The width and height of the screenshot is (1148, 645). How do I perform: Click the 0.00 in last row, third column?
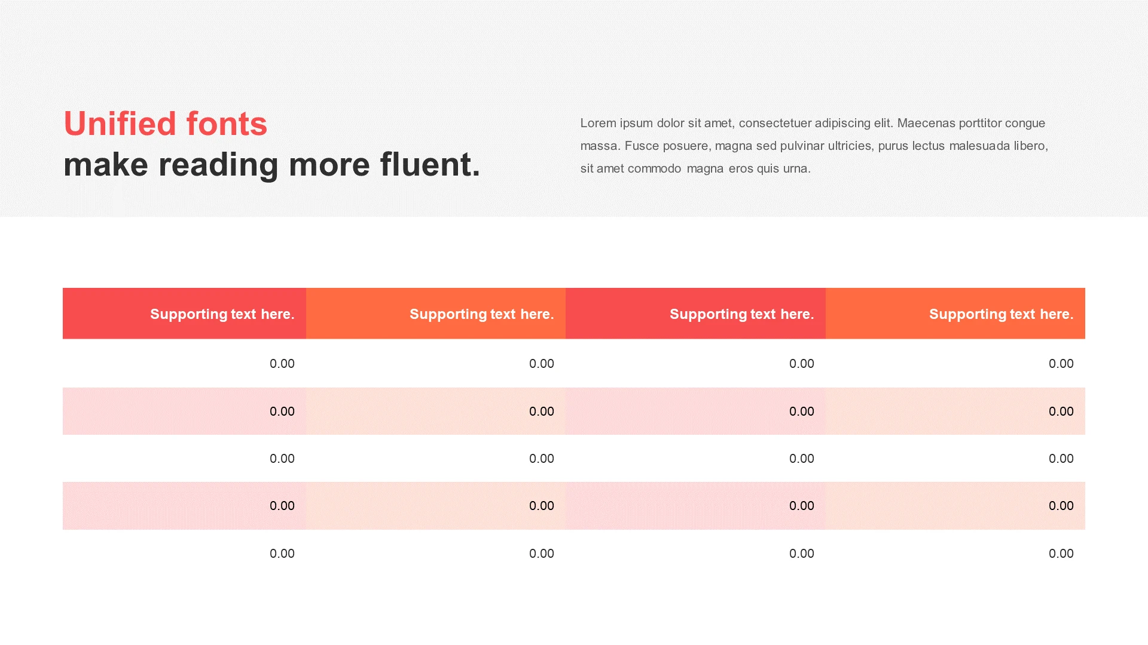(801, 554)
